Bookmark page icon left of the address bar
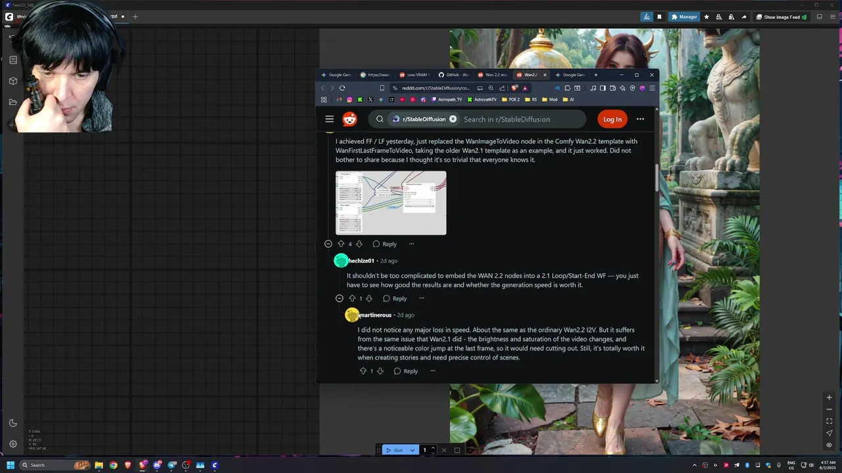The height and width of the screenshot is (473, 842). (382, 88)
